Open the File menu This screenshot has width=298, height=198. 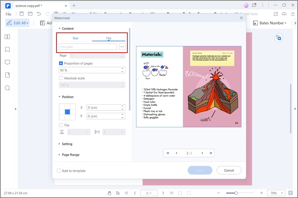coord(8,14)
